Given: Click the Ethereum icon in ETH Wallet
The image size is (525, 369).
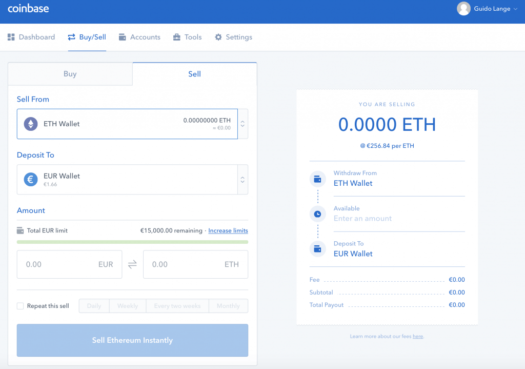Looking at the screenshot, I should (31, 124).
